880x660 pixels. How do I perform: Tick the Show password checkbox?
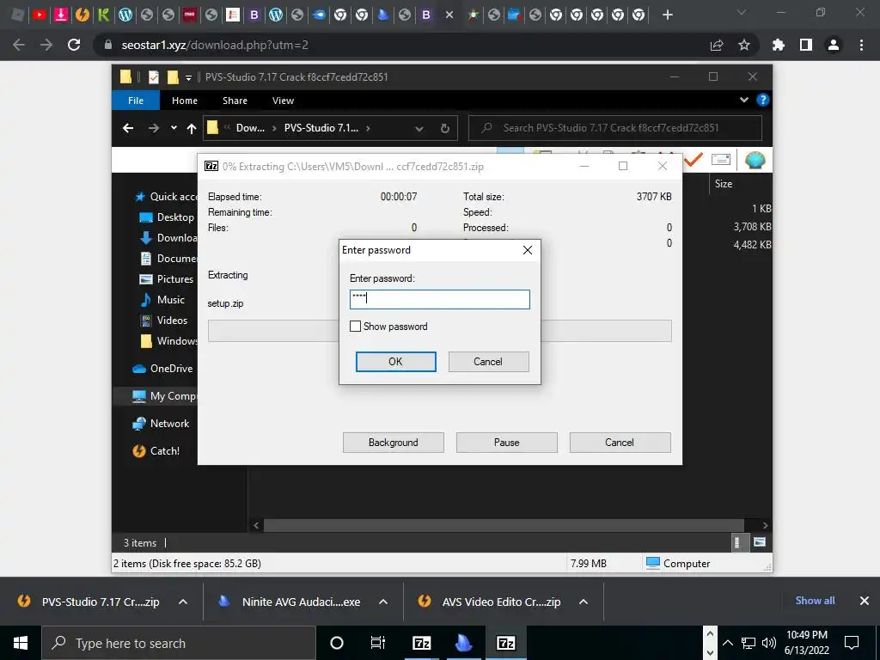[x=355, y=326]
